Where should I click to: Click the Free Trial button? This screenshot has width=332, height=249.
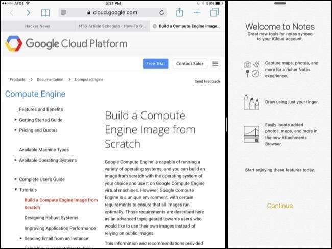click(x=155, y=63)
